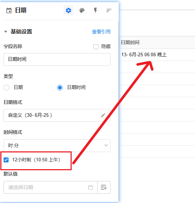
Task: Open the lightning bolt events tab
Action: [96, 10]
